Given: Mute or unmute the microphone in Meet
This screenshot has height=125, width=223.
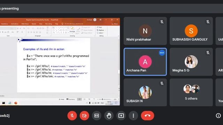Looking at the screenshot, I should [72, 116].
